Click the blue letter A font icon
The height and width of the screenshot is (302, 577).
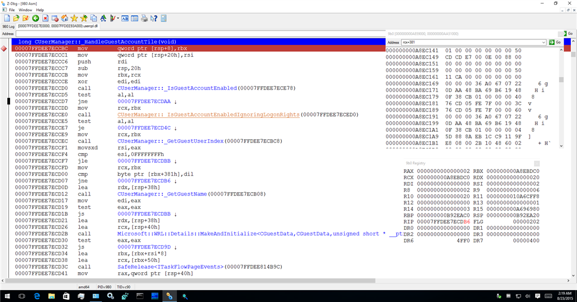(103, 18)
